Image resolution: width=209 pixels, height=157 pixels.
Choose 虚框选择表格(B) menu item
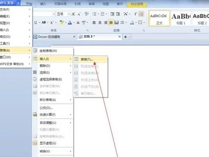53,79
